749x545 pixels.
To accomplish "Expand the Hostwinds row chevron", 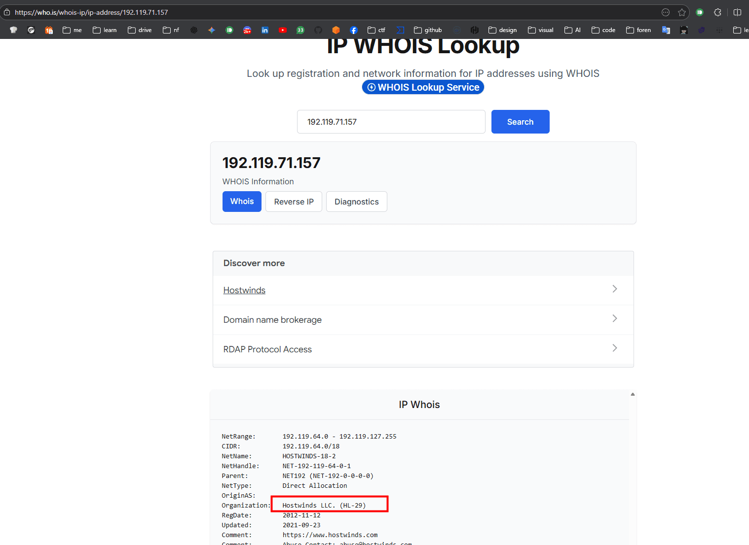I will pyautogui.click(x=614, y=289).
